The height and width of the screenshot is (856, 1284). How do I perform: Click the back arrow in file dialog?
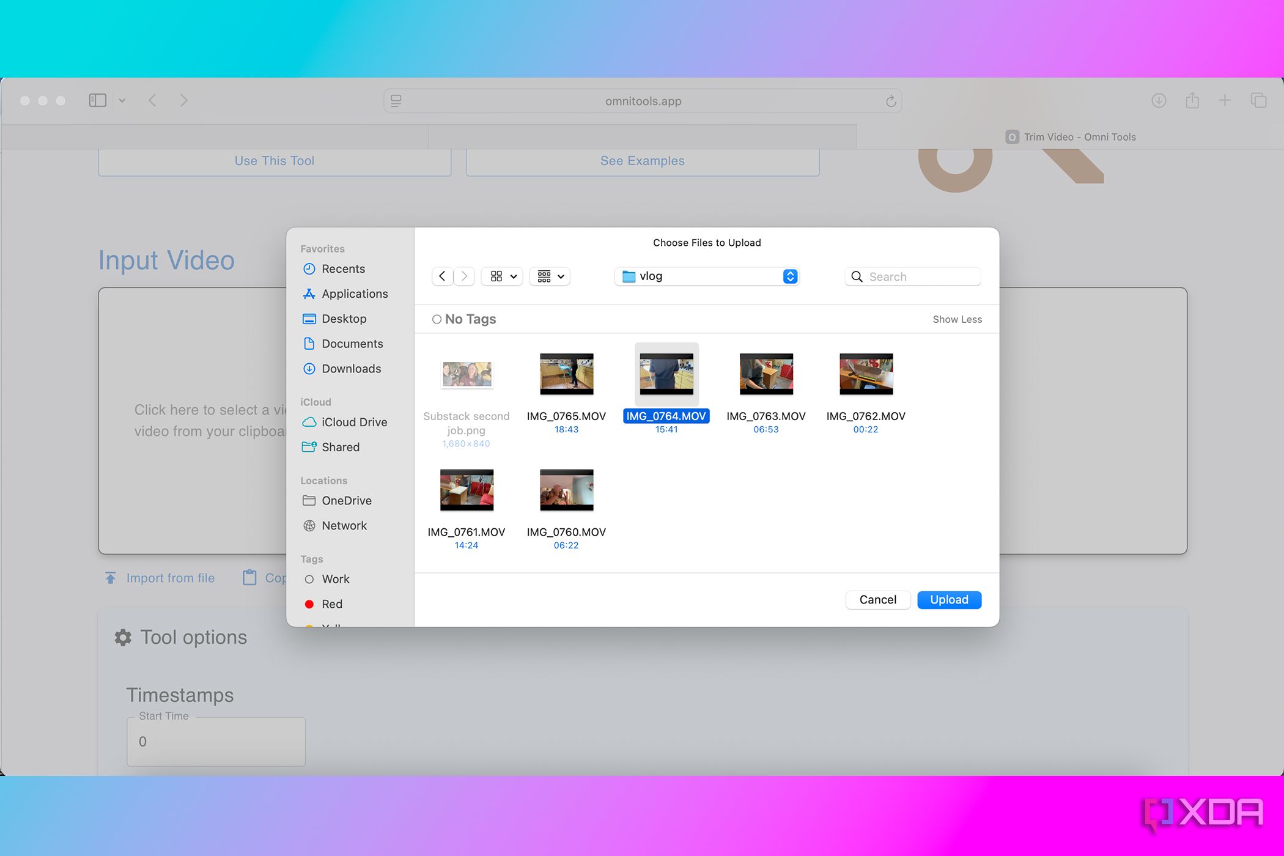442,276
